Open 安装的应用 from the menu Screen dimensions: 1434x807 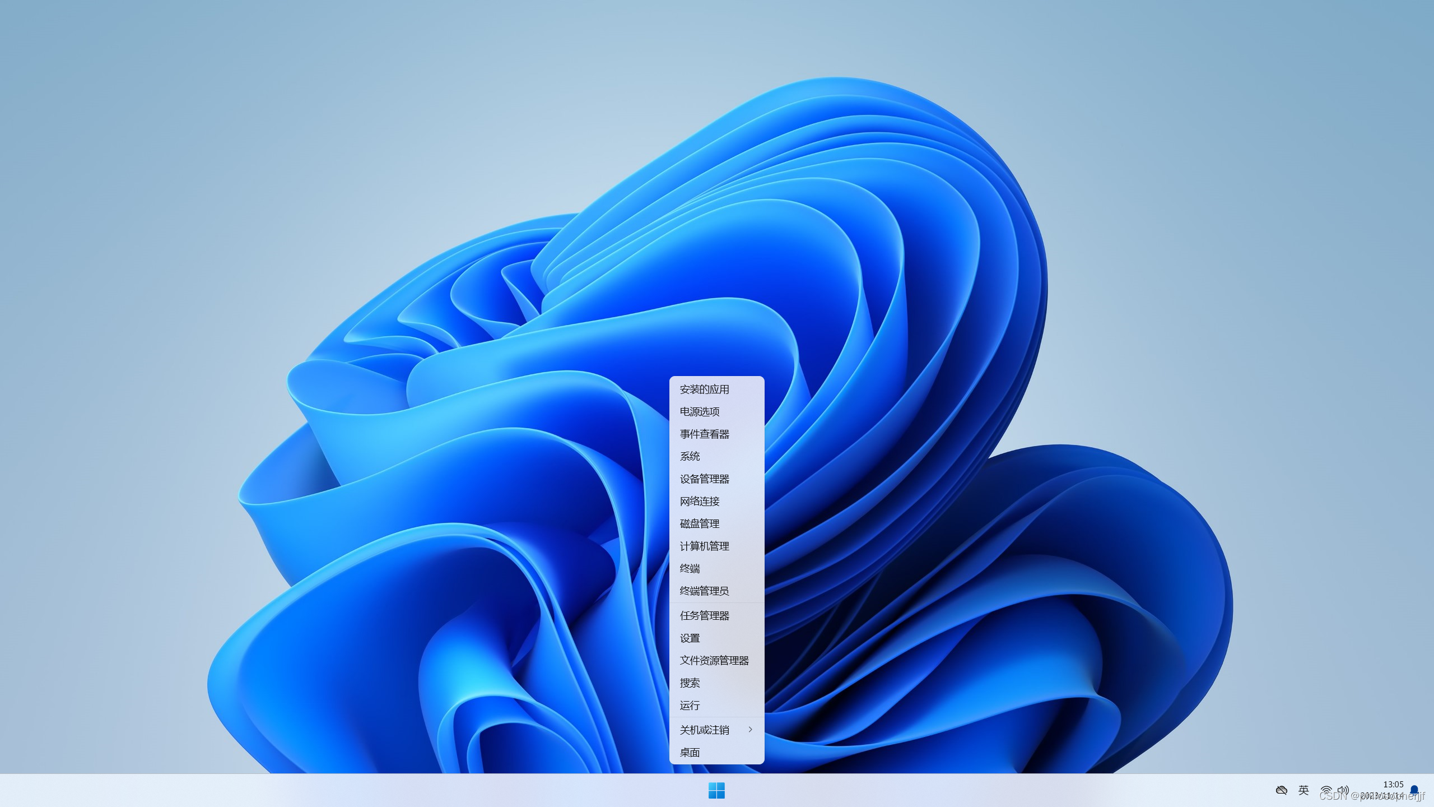pyautogui.click(x=717, y=389)
